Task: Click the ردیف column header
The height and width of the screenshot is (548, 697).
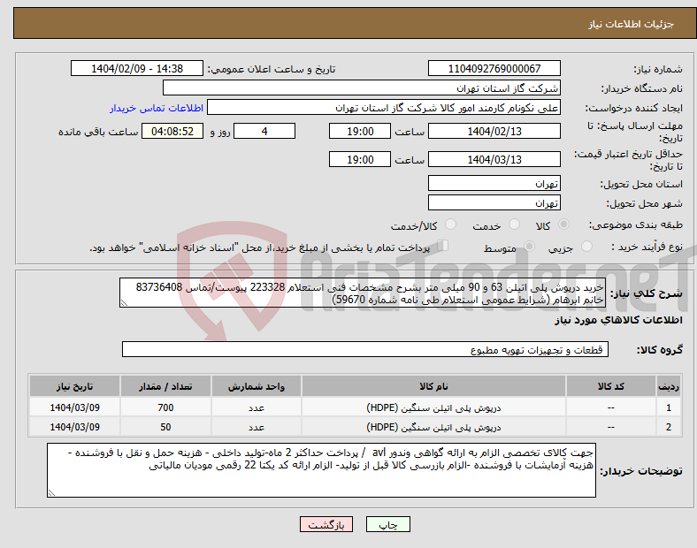Action: pyautogui.click(x=669, y=386)
